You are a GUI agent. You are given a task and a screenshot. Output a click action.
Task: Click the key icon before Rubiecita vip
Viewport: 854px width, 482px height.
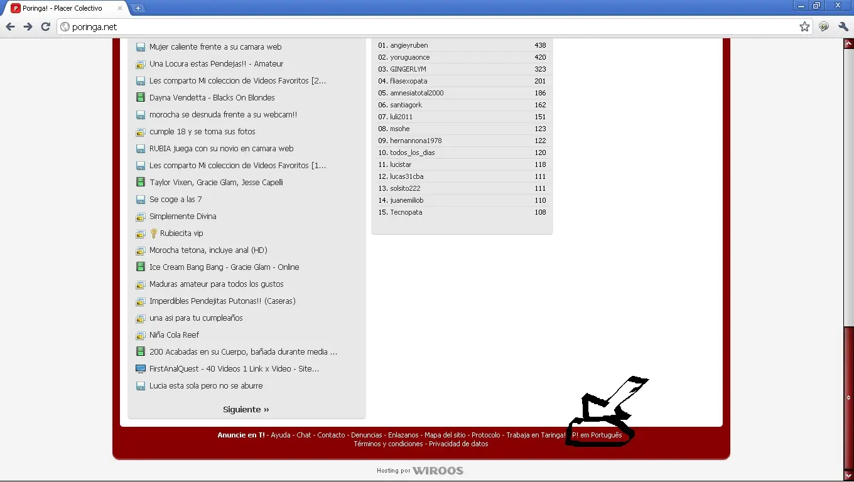pyautogui.click(x=154, y=233)
